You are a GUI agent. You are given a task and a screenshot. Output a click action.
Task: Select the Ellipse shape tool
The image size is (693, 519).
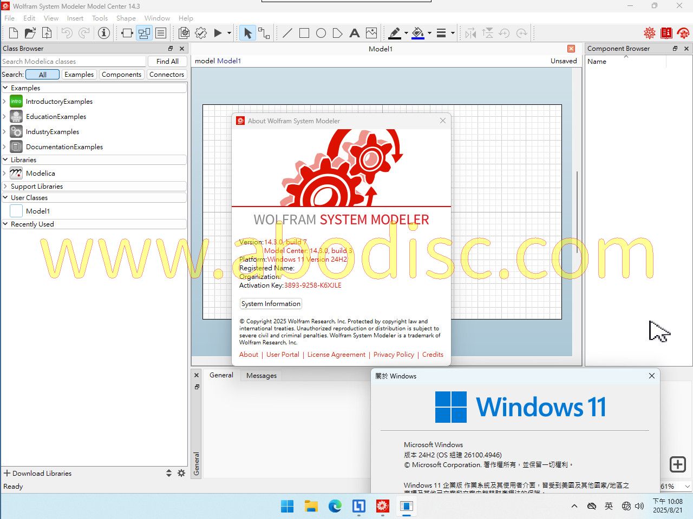321,33
